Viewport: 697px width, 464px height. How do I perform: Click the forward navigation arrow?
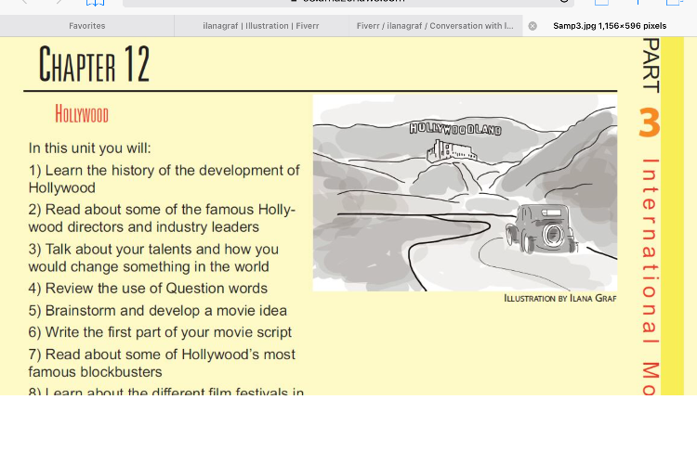[58, 3]
